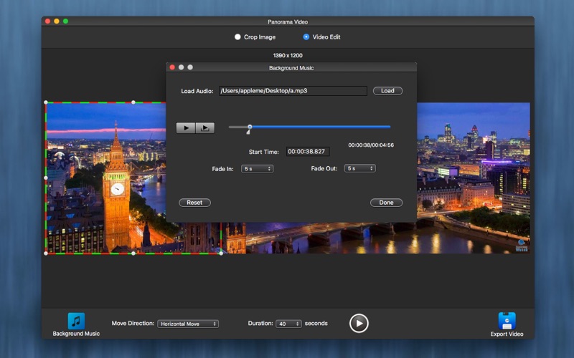The image size is (574, 358).
Task: Click the Start Time input field
Action: (307, 152)
